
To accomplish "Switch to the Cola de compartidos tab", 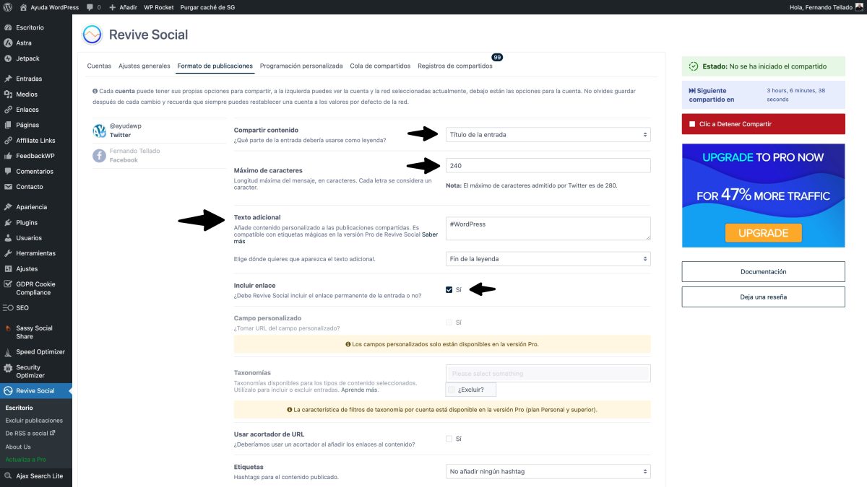I will point(380,65).
